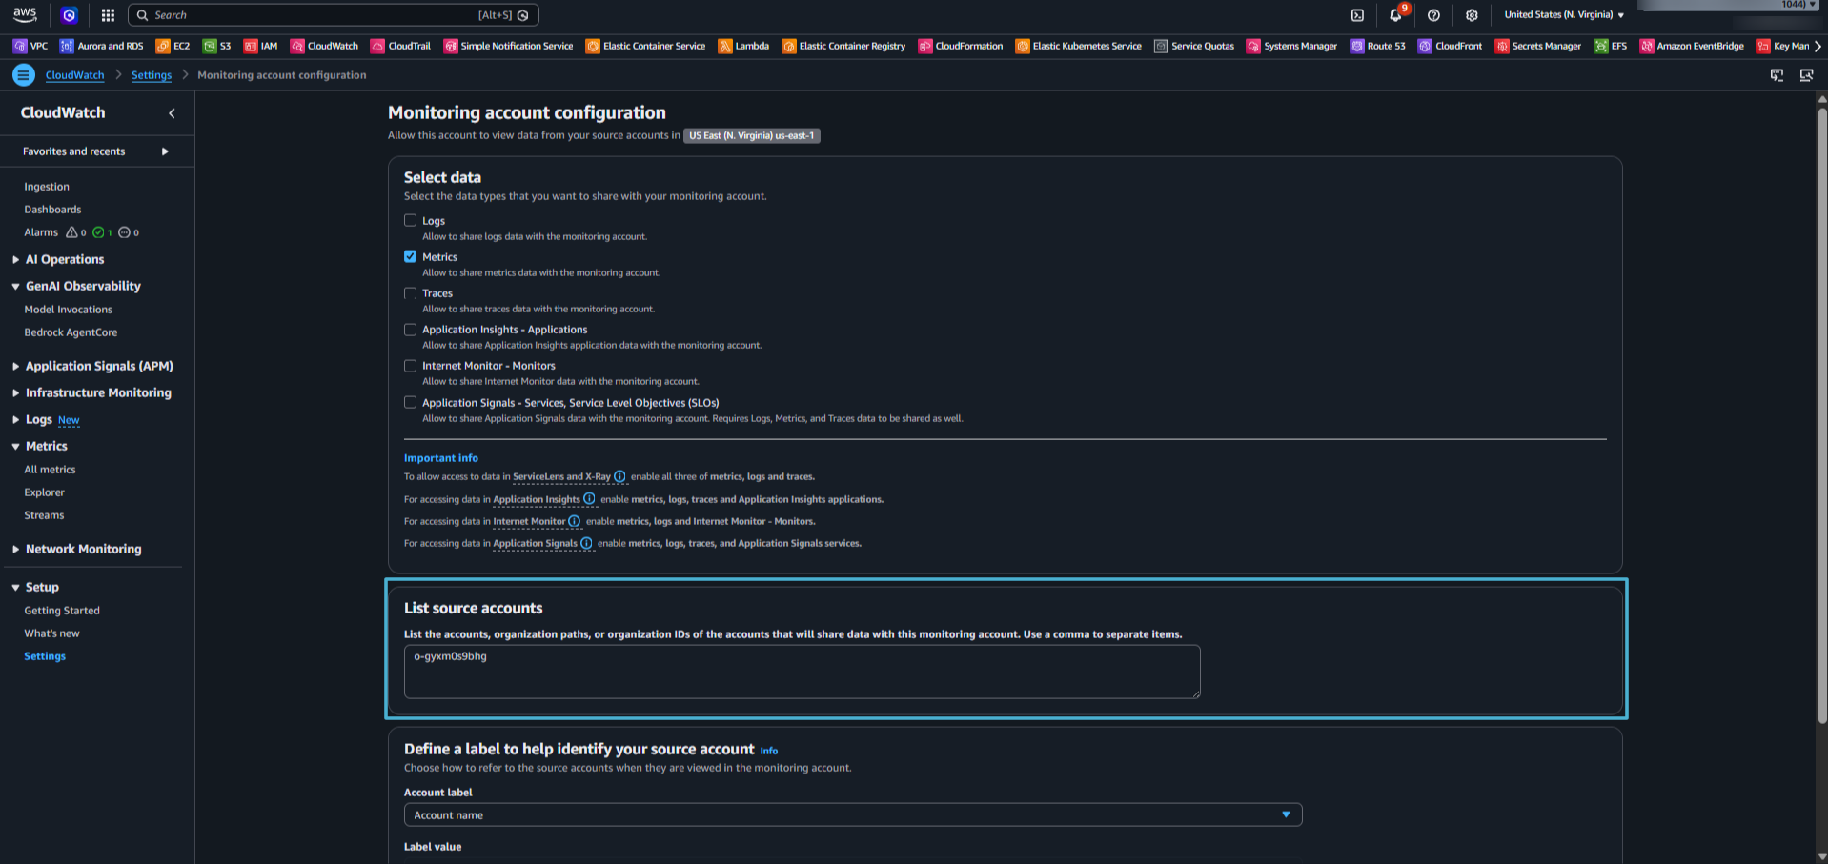Open the S3 console from favorites bar
1828x864 pixels.
221,46
